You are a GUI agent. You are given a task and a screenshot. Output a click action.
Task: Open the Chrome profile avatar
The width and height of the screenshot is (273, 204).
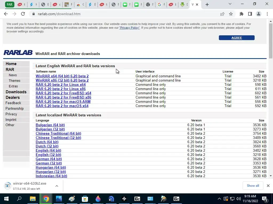pyautogui.click(x=259, y=14)
